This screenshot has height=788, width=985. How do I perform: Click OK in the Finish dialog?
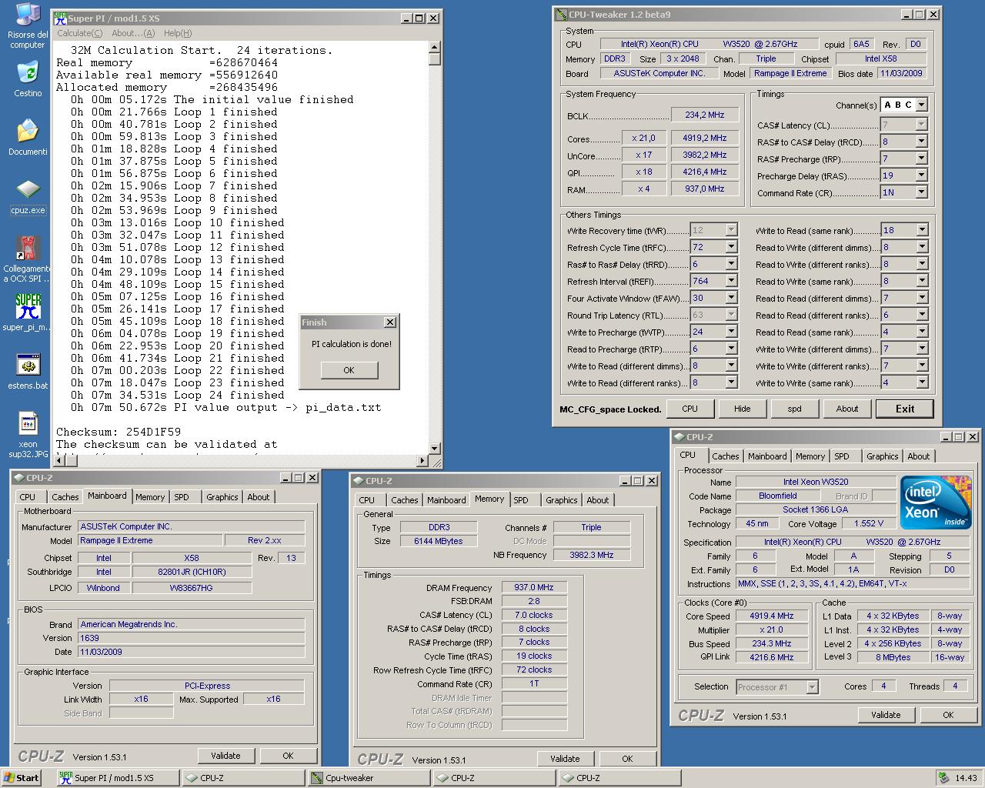coord(349,370)
